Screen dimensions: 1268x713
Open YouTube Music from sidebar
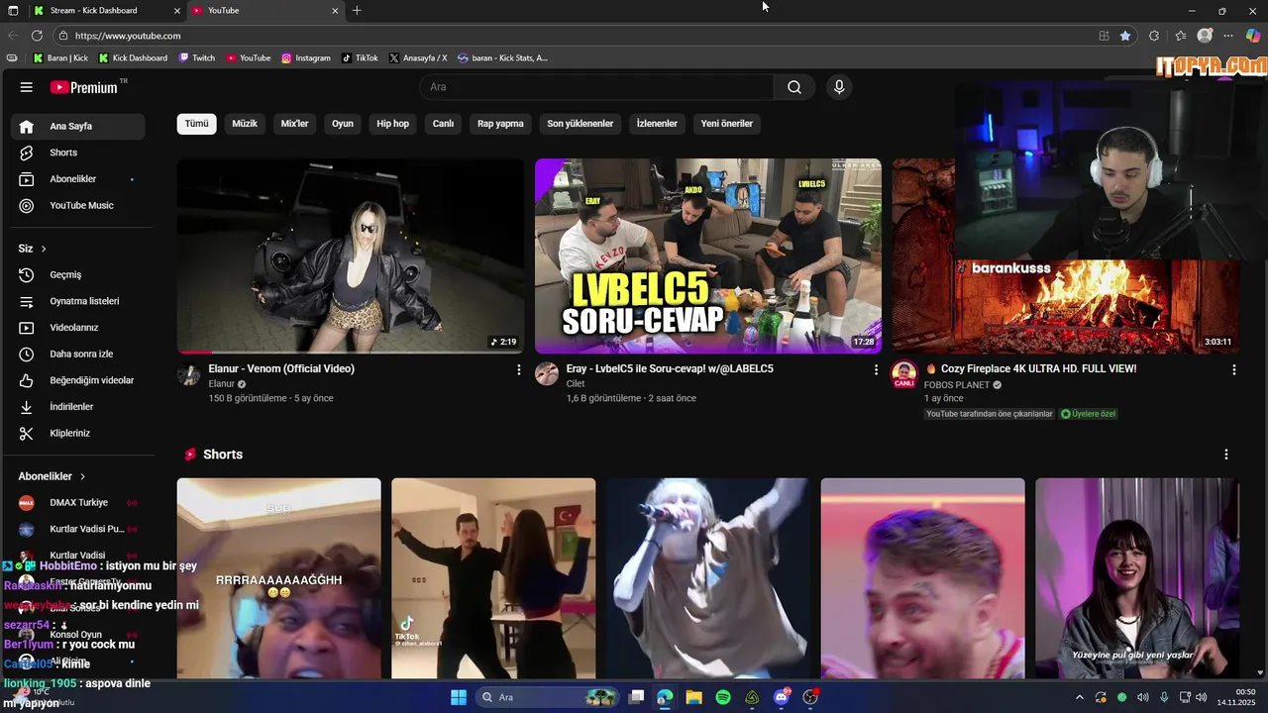pyautogui.click(x=78, y=205)
